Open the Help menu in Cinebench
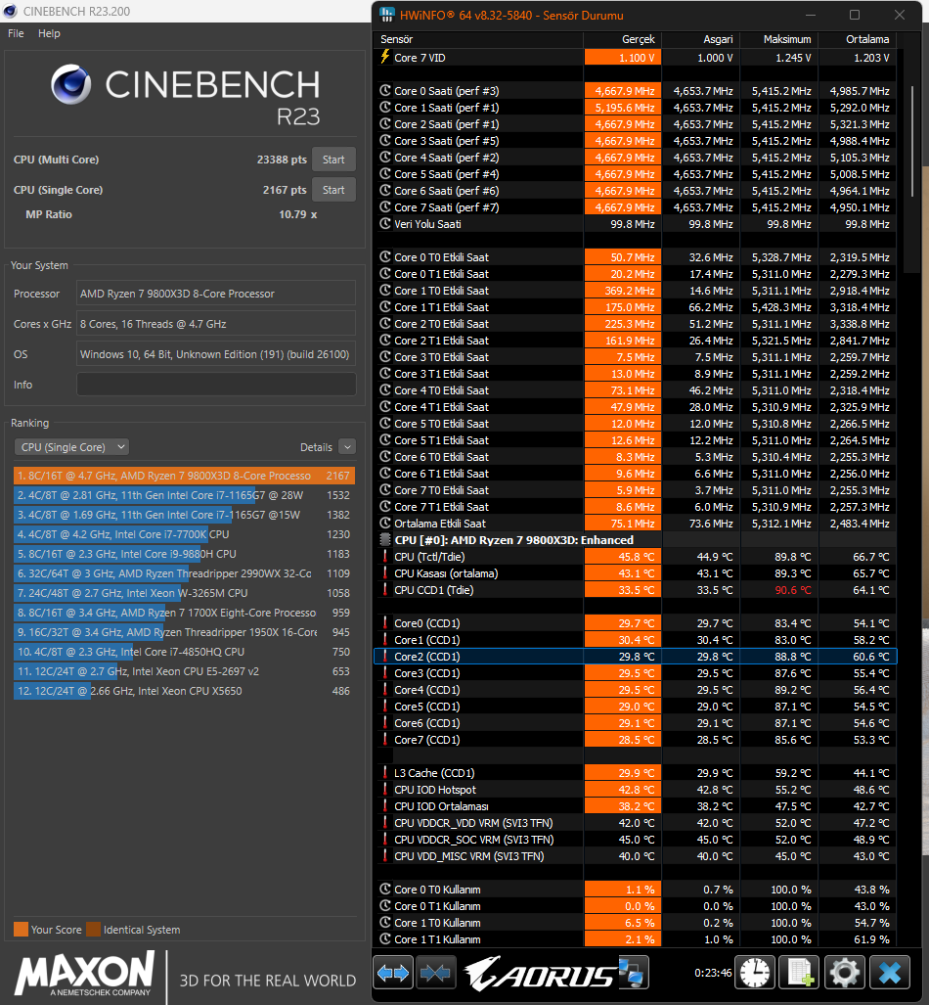This screenshot has height=1005, width=929. pos(49,33)
